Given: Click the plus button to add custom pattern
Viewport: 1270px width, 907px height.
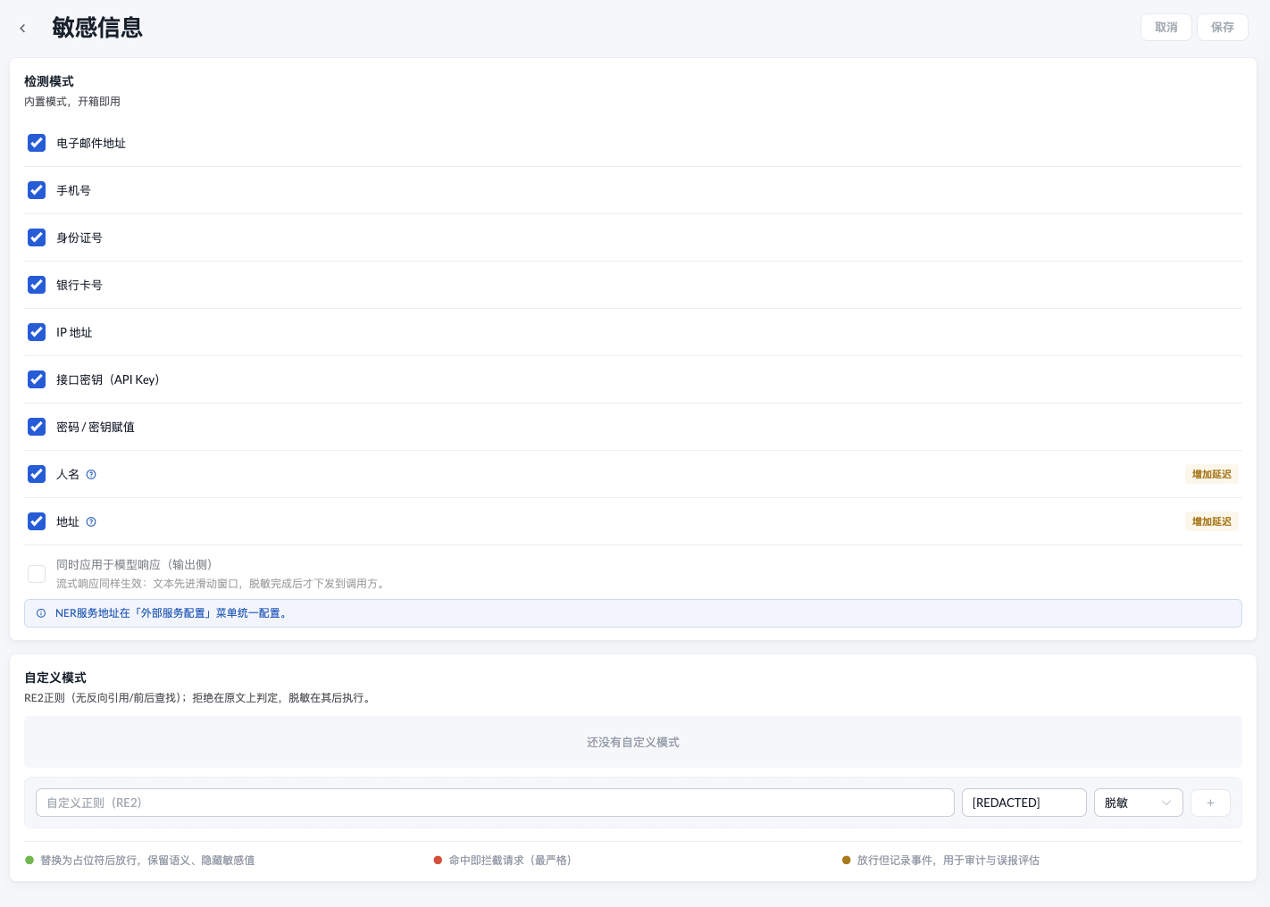Looking at the screenshot, I should pyautogui.click(x=1210, y=803).
